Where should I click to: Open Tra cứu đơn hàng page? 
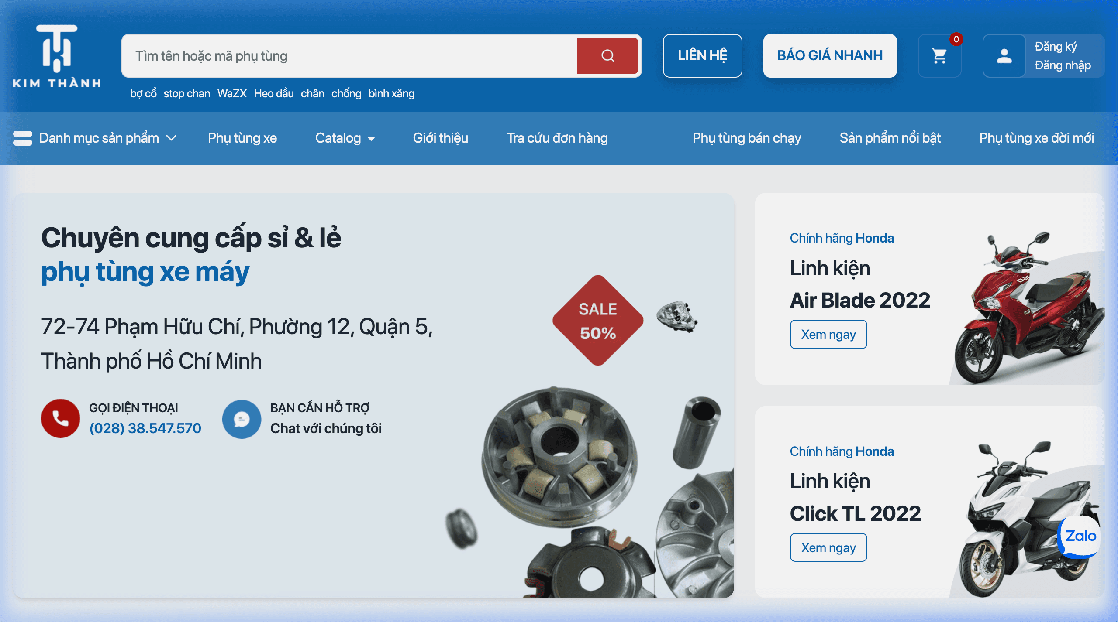pyautogui.click(x=557, y=138)
